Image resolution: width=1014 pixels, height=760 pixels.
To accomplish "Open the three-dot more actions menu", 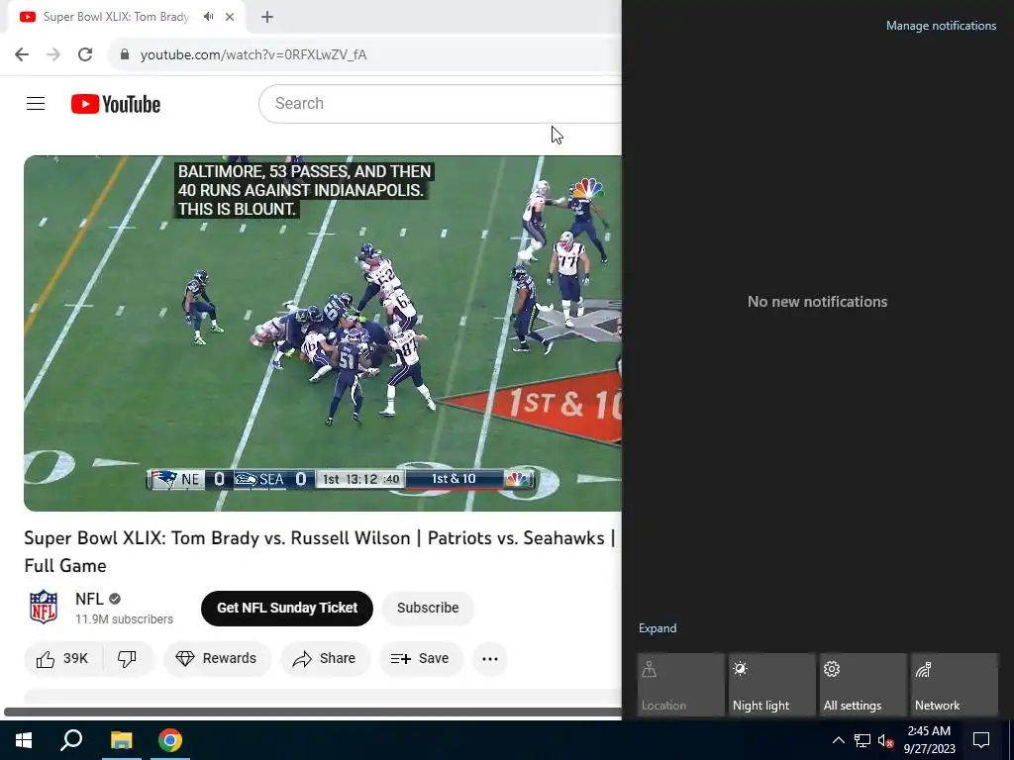I will tap(490, 658).
